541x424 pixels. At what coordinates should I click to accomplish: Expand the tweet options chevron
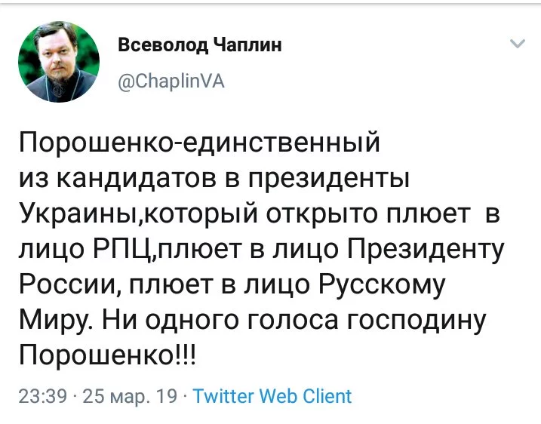coord(518,44)
